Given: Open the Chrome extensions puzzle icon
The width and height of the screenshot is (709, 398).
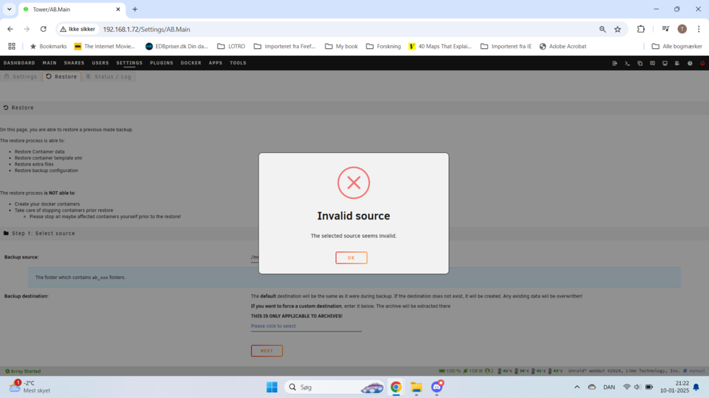Looking at the screenshot, I should [641, 29].
